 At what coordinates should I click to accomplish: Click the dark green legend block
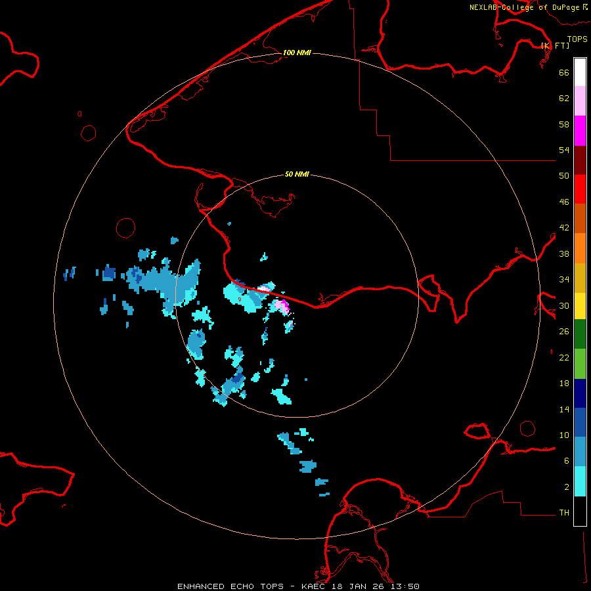click(580, 334)
